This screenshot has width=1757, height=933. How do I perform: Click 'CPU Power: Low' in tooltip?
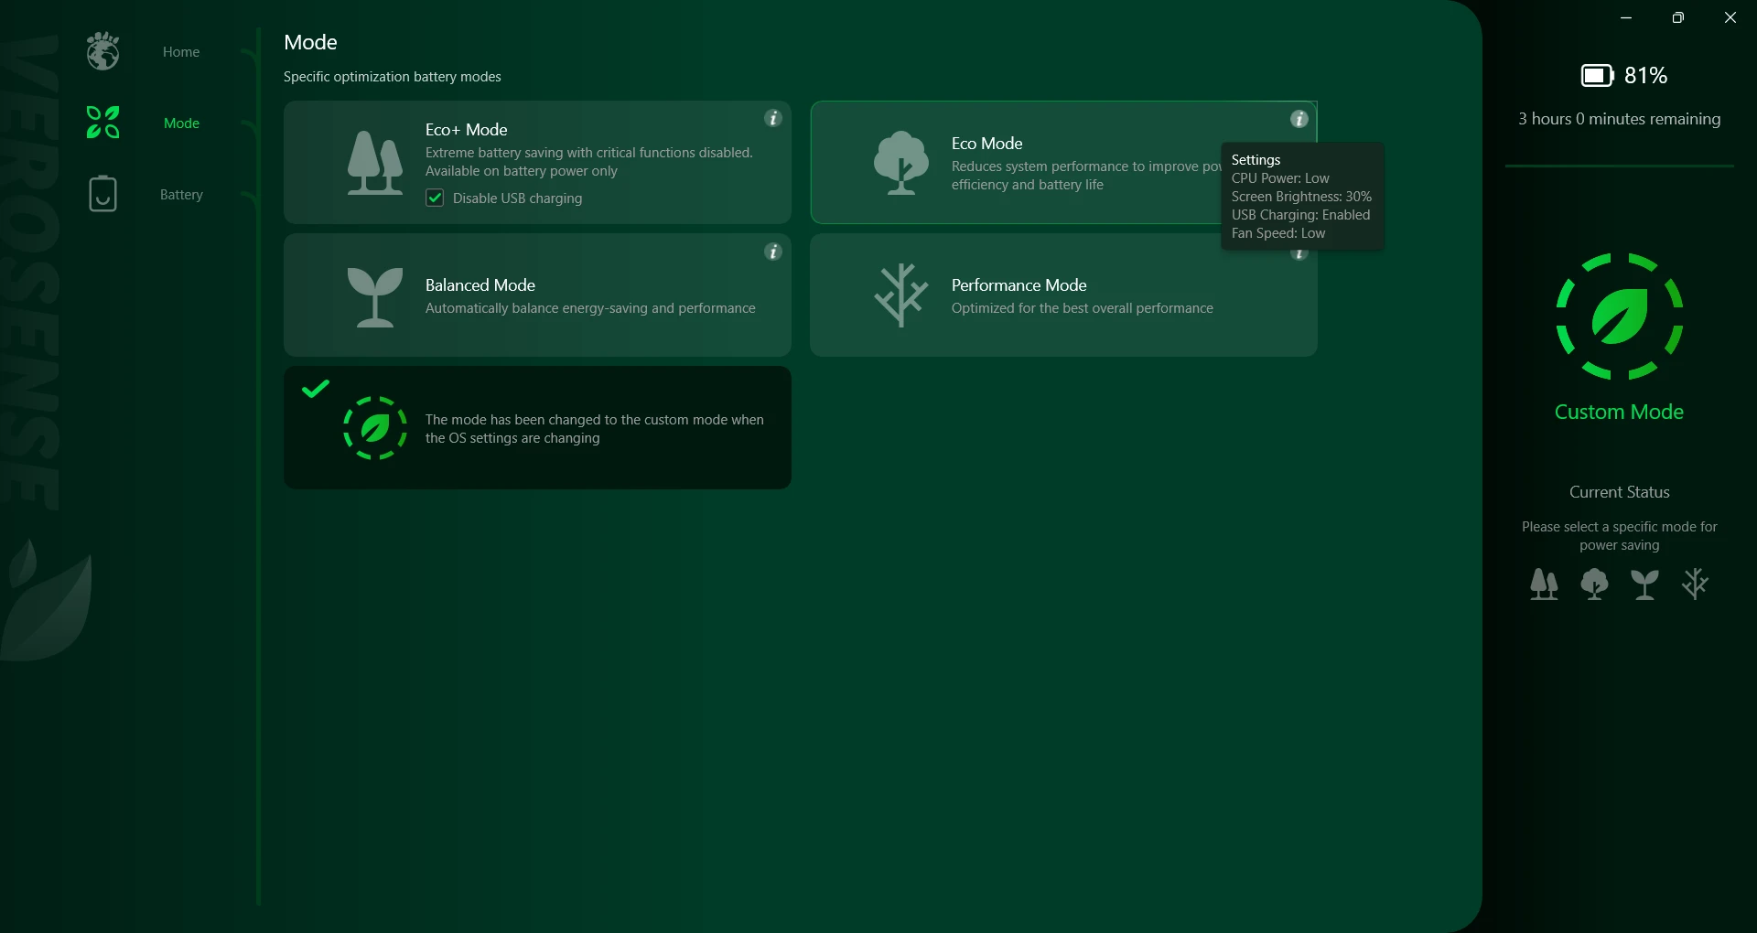pyautogui.click(x=1280, y=178)
